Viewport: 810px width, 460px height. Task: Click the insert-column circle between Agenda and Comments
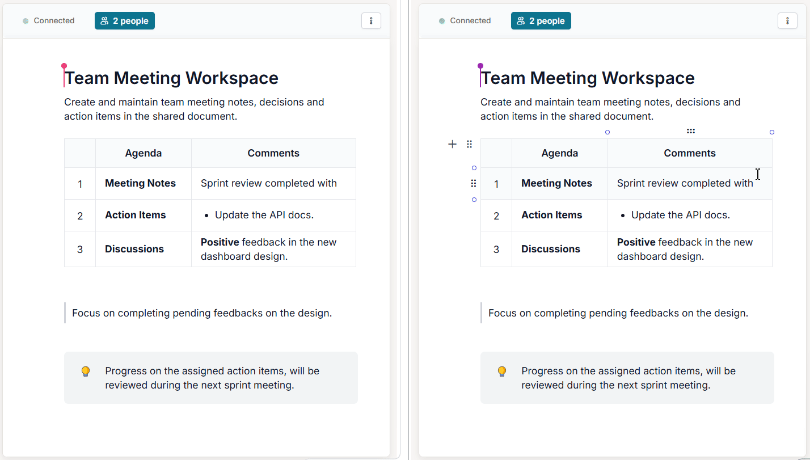607,132
